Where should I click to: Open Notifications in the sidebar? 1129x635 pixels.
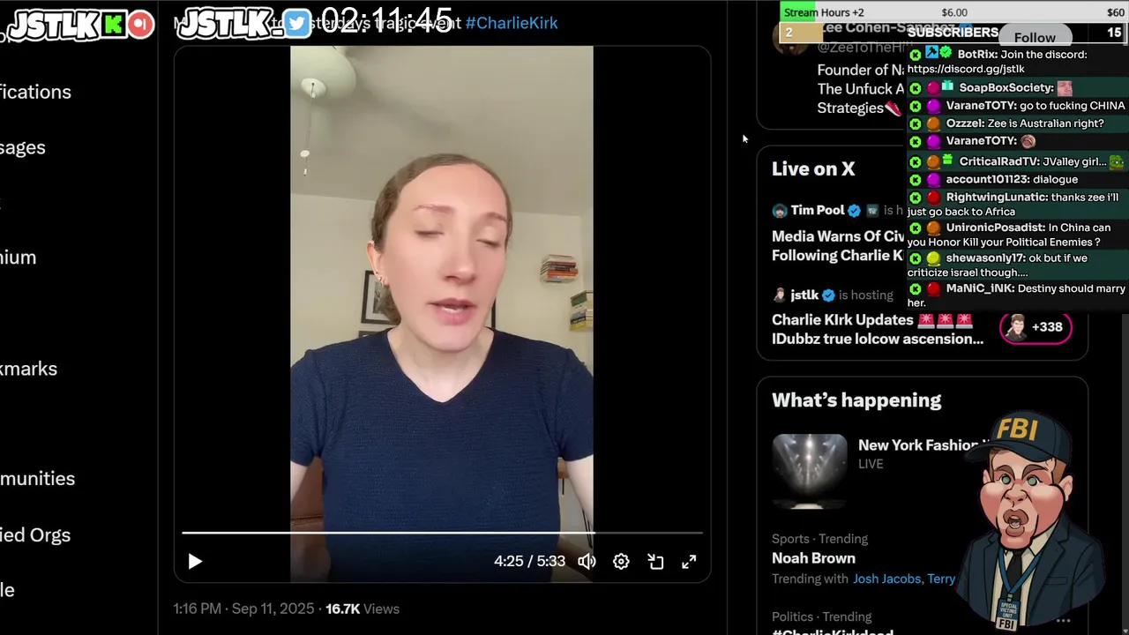pyautogui.click(x=35, y=92)
